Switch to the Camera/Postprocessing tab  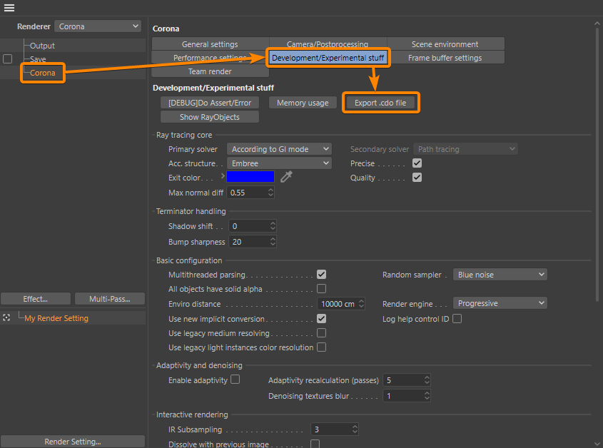(x=328, y=44)
